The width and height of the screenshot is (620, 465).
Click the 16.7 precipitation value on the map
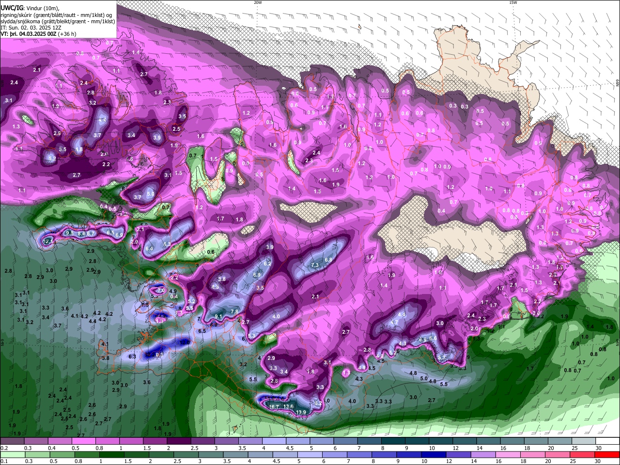click(274, 407)
